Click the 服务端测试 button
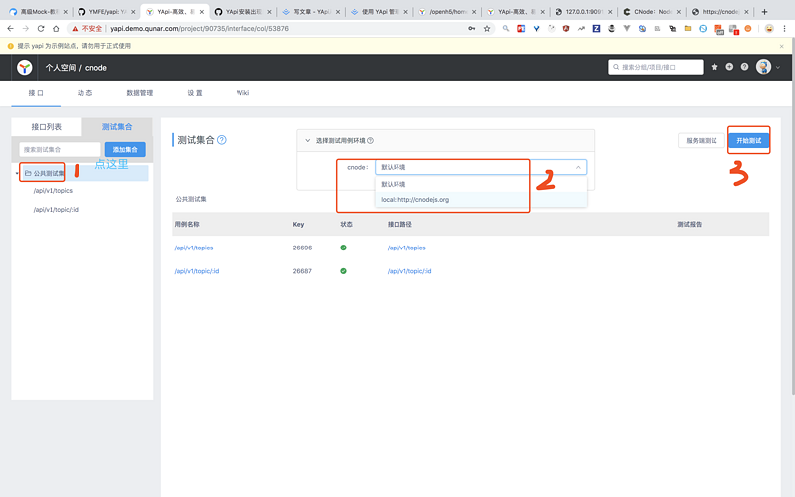 (702, 140)
